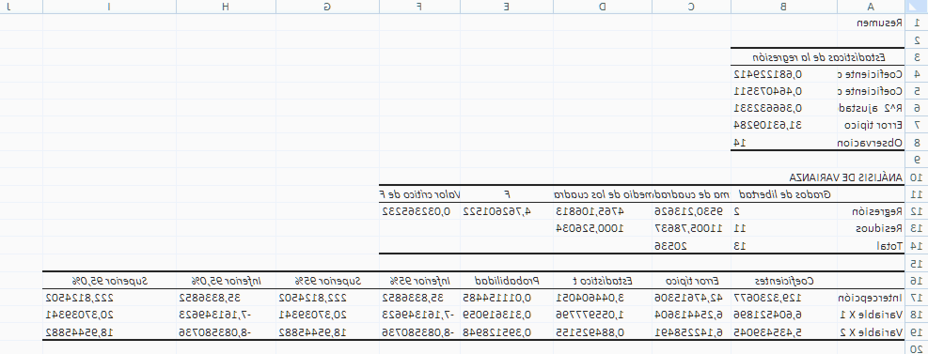Select column G header
The image size is (928, 354).
(x=327, y=7)
